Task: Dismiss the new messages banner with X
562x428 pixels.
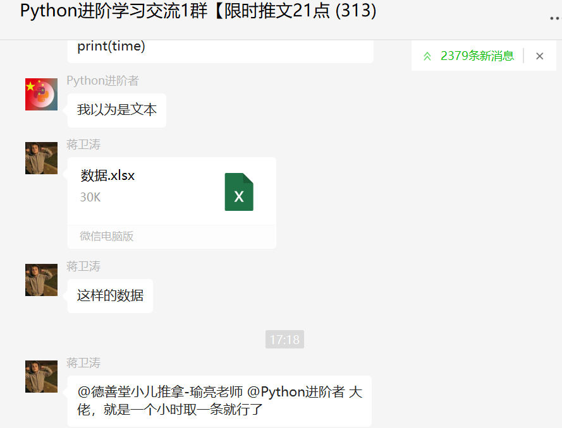Action: (x=539, y=56)
